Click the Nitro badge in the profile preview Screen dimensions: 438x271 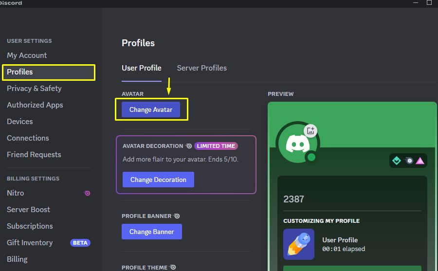pyautogui.click(x=408, y=161)
